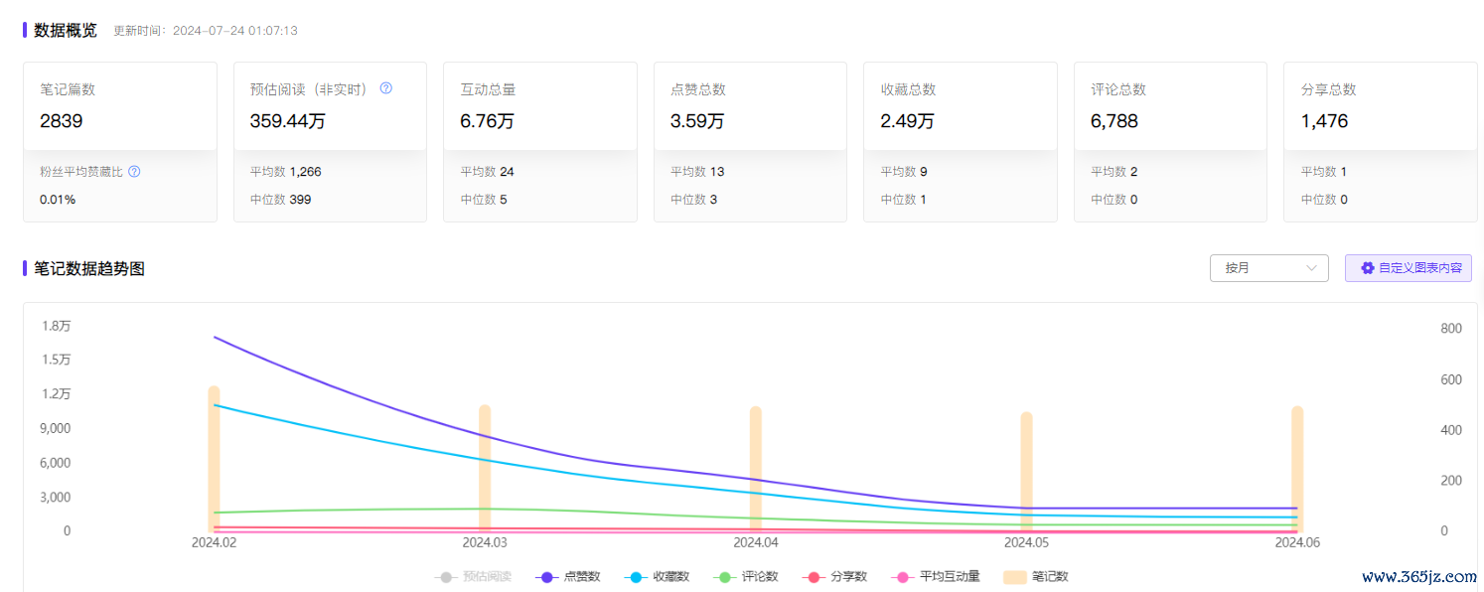This screenshot has height=592, width=1484.
Task: Open 自定义图表内容 chart settings
Action: coord(1408,268)
